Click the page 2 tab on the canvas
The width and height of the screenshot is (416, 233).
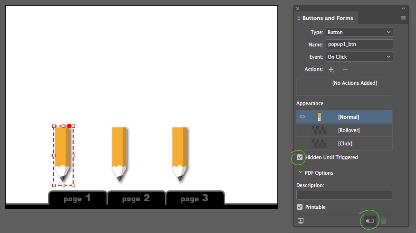pos(136,198)
